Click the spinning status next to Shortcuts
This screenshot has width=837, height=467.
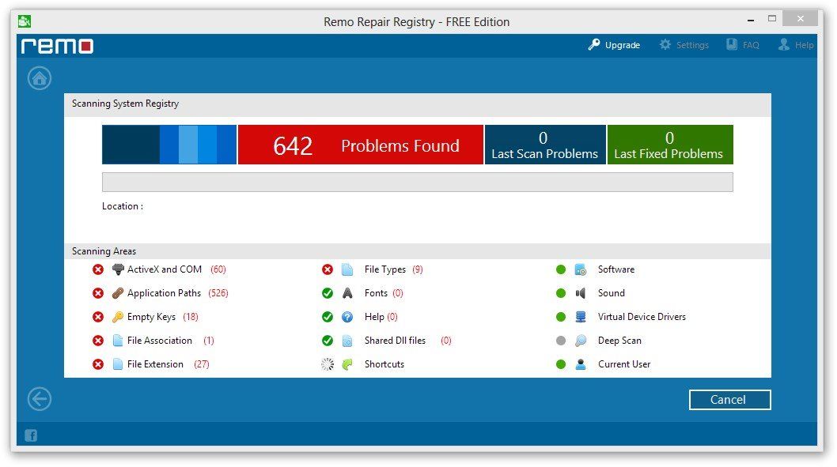coord(328,364)
